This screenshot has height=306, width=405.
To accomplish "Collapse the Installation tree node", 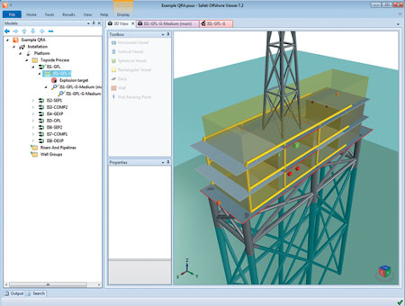I will [14, 47].
